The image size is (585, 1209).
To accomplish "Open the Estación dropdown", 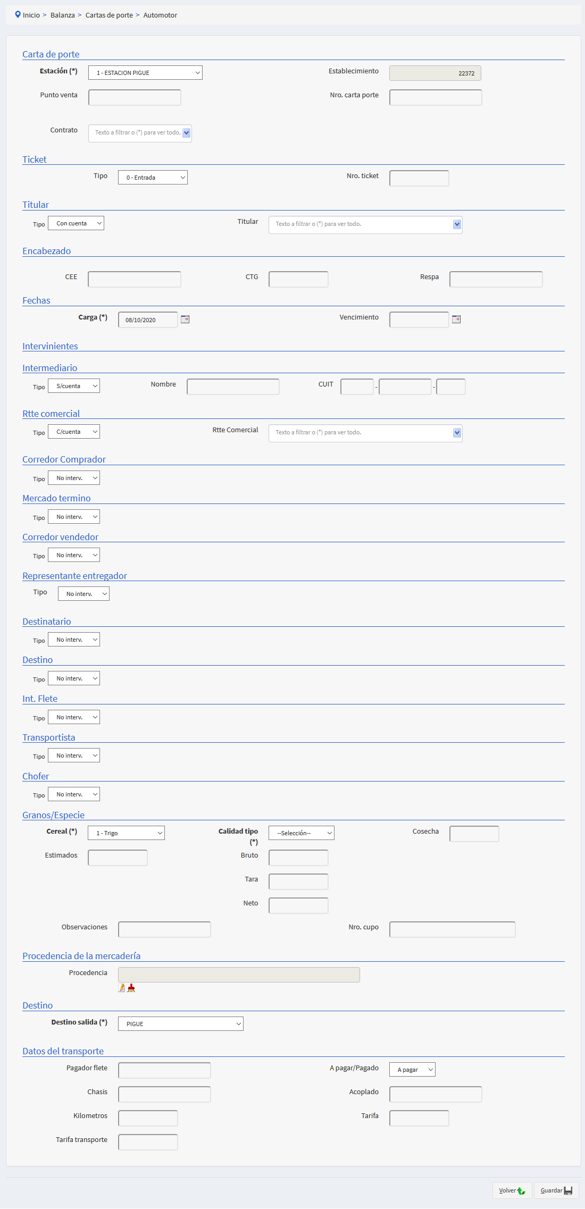I will [x=145, y=73].
